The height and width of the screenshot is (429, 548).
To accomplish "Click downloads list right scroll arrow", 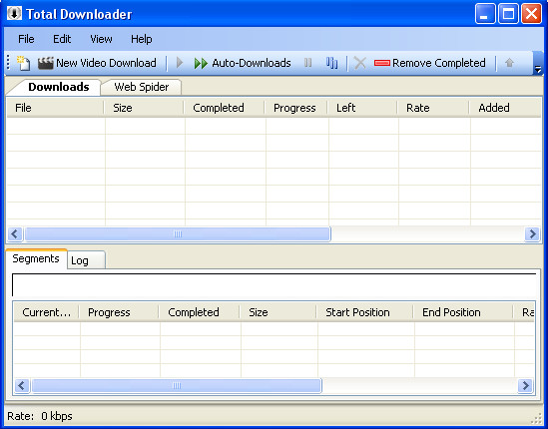I will [x=532, y=234].
